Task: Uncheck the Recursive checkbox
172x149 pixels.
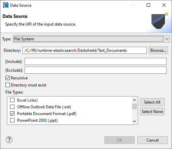Action: 7,78
